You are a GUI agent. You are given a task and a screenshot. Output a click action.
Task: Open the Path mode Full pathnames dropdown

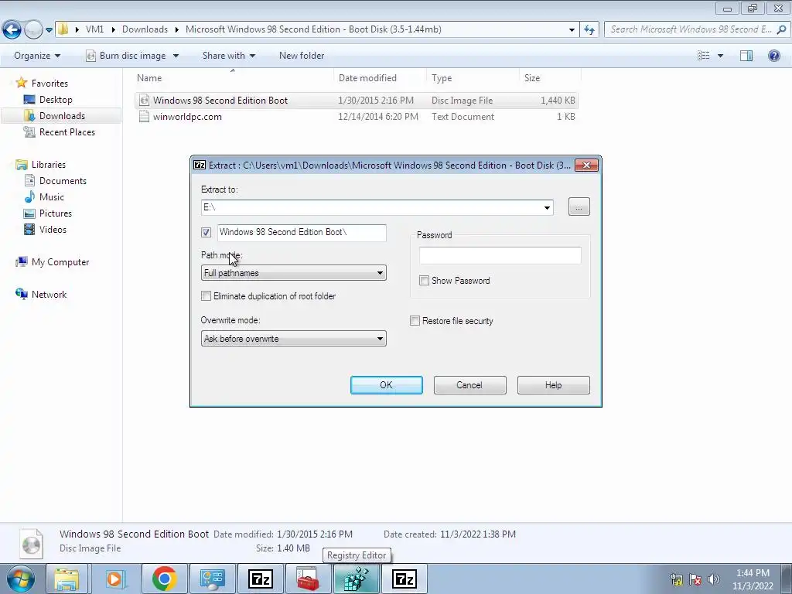click(293, 273)
